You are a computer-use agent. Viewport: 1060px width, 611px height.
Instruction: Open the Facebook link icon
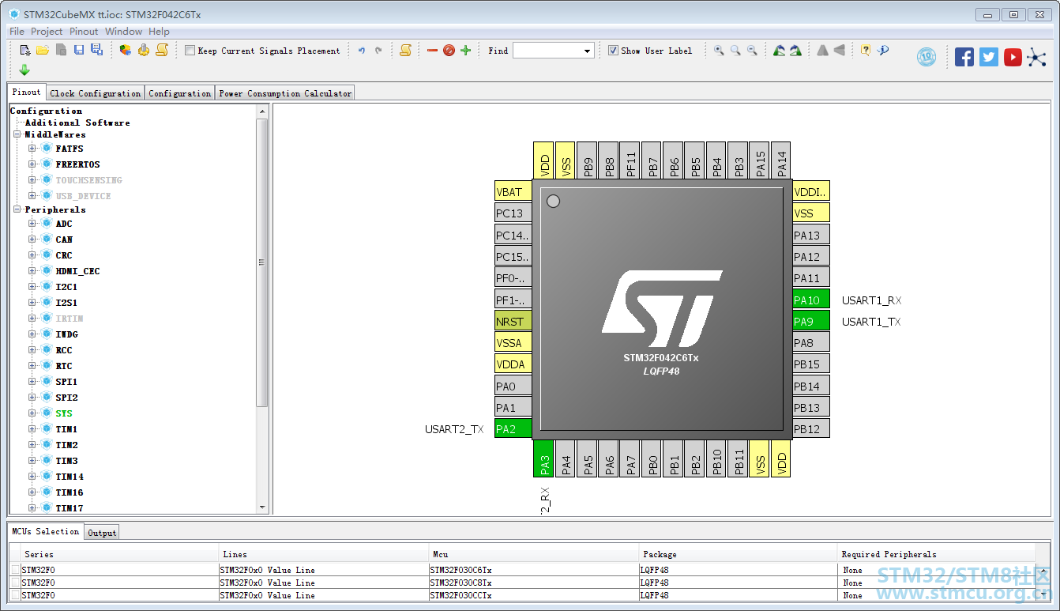(964, 57)
